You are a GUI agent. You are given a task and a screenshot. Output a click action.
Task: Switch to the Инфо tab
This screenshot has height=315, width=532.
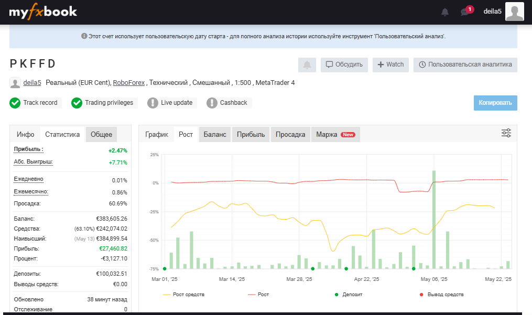(x=26, y=134)
